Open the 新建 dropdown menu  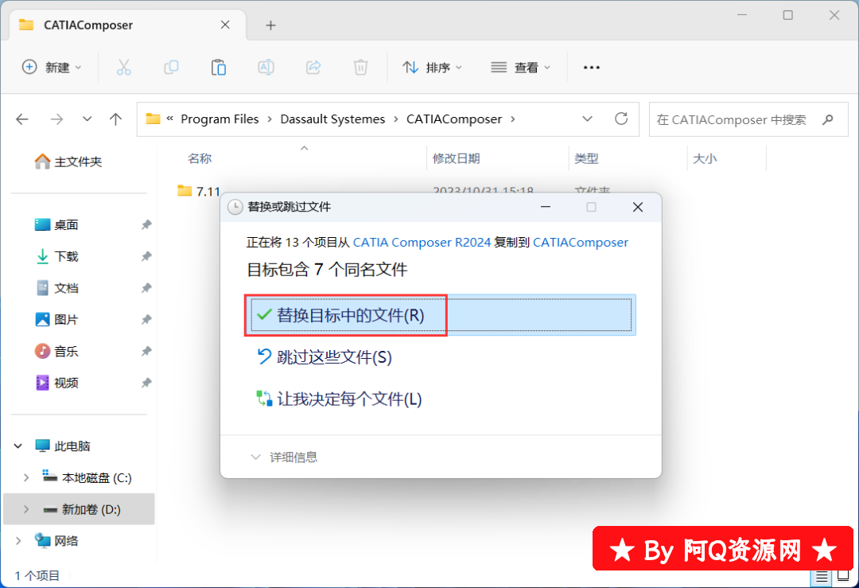(52, 68)
